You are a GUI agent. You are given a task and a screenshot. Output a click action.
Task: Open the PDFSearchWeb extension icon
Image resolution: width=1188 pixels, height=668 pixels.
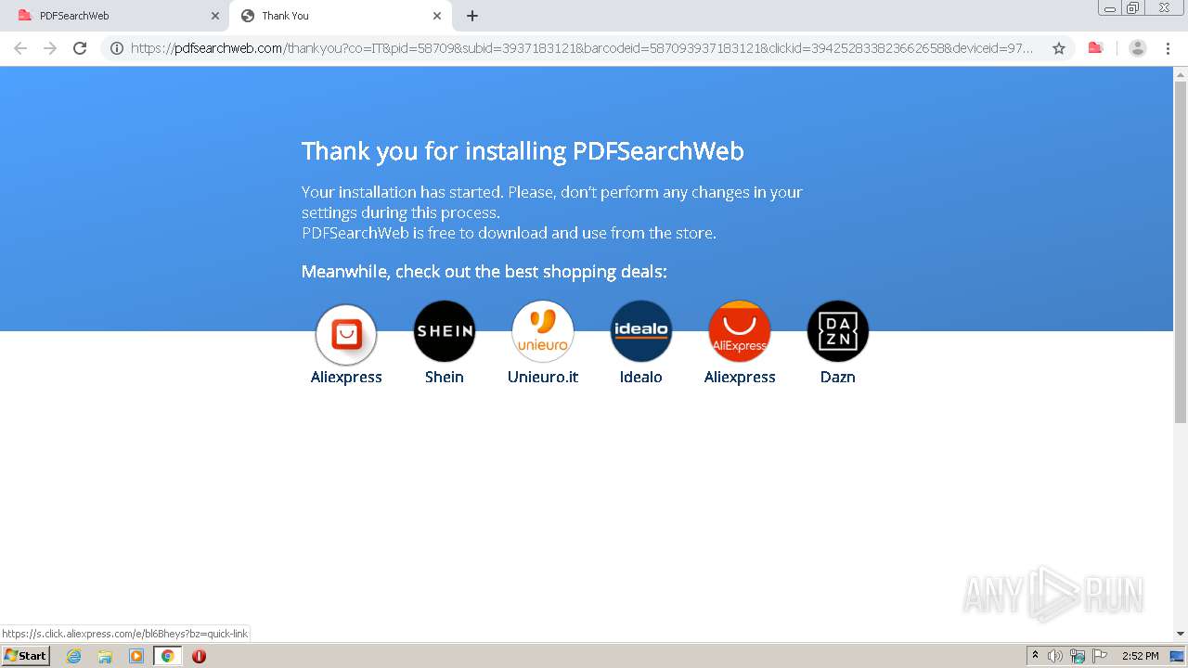click(x=1095, y=48)
